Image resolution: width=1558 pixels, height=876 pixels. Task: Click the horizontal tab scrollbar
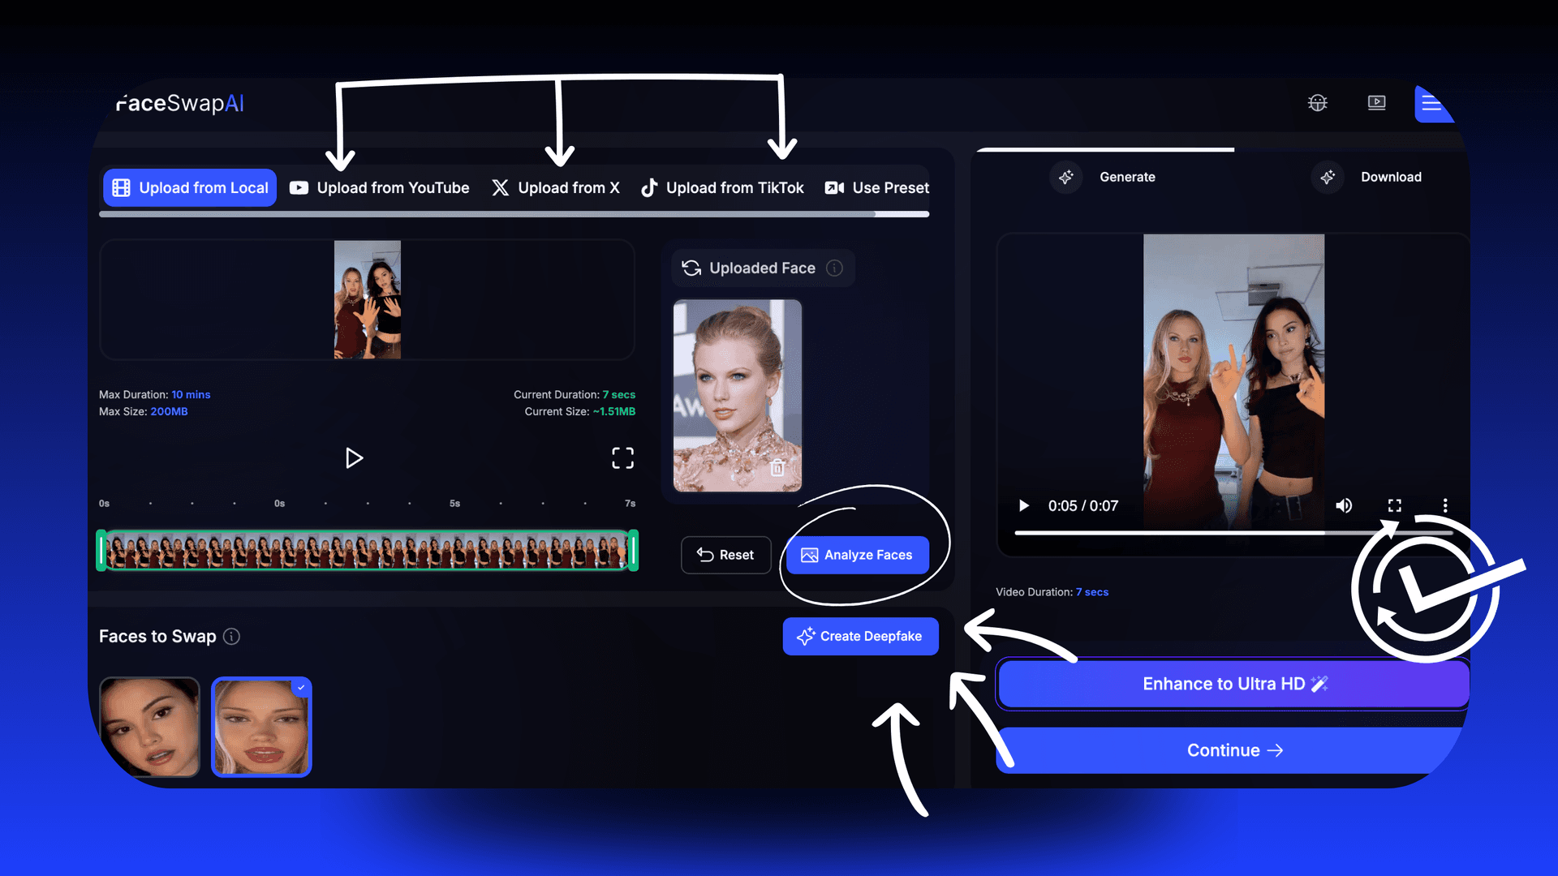514,214
